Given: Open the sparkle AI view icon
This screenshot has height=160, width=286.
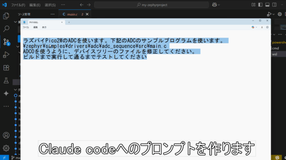Looking at the screenshot, I should click(6, 93).
